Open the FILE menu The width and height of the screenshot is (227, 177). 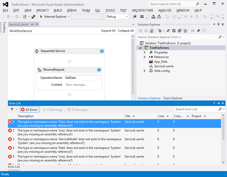6,10
